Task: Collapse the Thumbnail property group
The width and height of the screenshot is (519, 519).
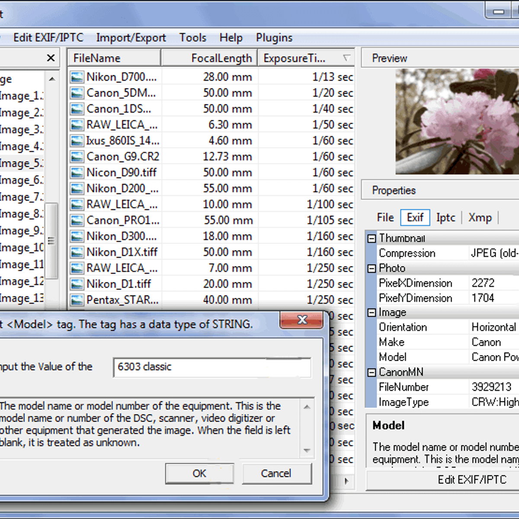Action: (x=372, y=238)
